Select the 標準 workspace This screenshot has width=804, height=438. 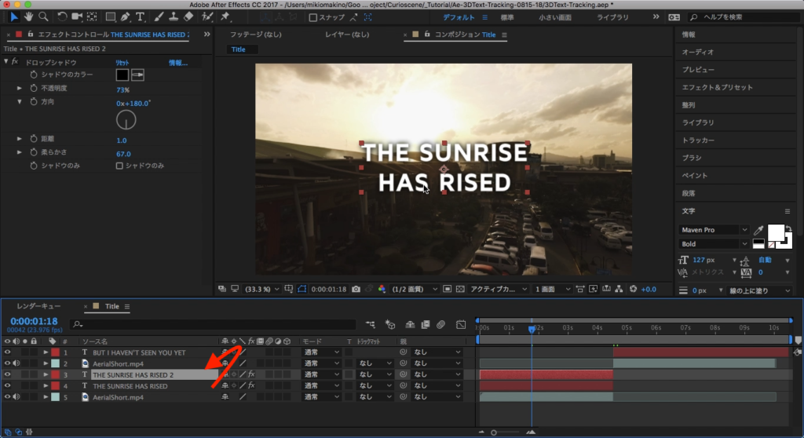coord(508,16)
